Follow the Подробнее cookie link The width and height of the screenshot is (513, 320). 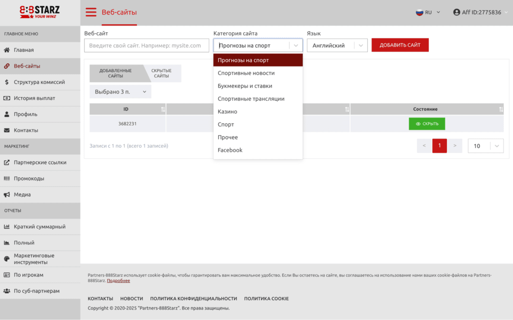coord(118,281)
